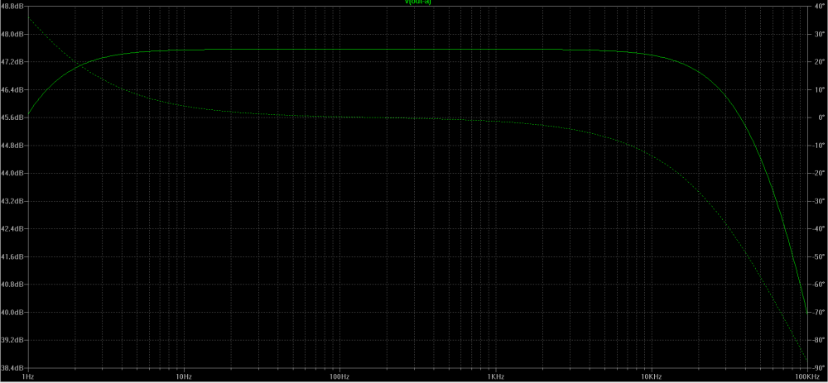Open the phase axis at -10° label
Viewport: 828px width, 383px height.
coord(817,146)
